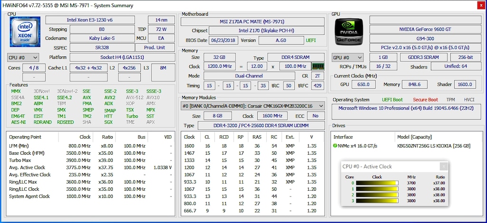
Task: Click the Intel Xeon inside logo
Action: 25,32
